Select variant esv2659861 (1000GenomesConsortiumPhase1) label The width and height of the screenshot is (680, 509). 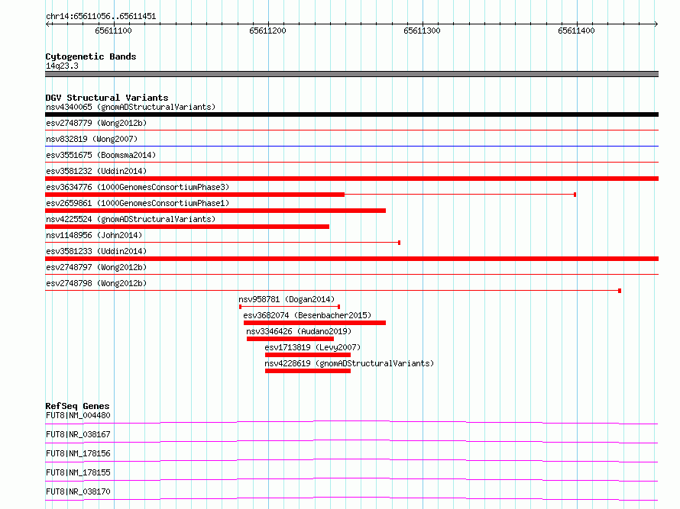pyautogui.click(x=138, y=203)
